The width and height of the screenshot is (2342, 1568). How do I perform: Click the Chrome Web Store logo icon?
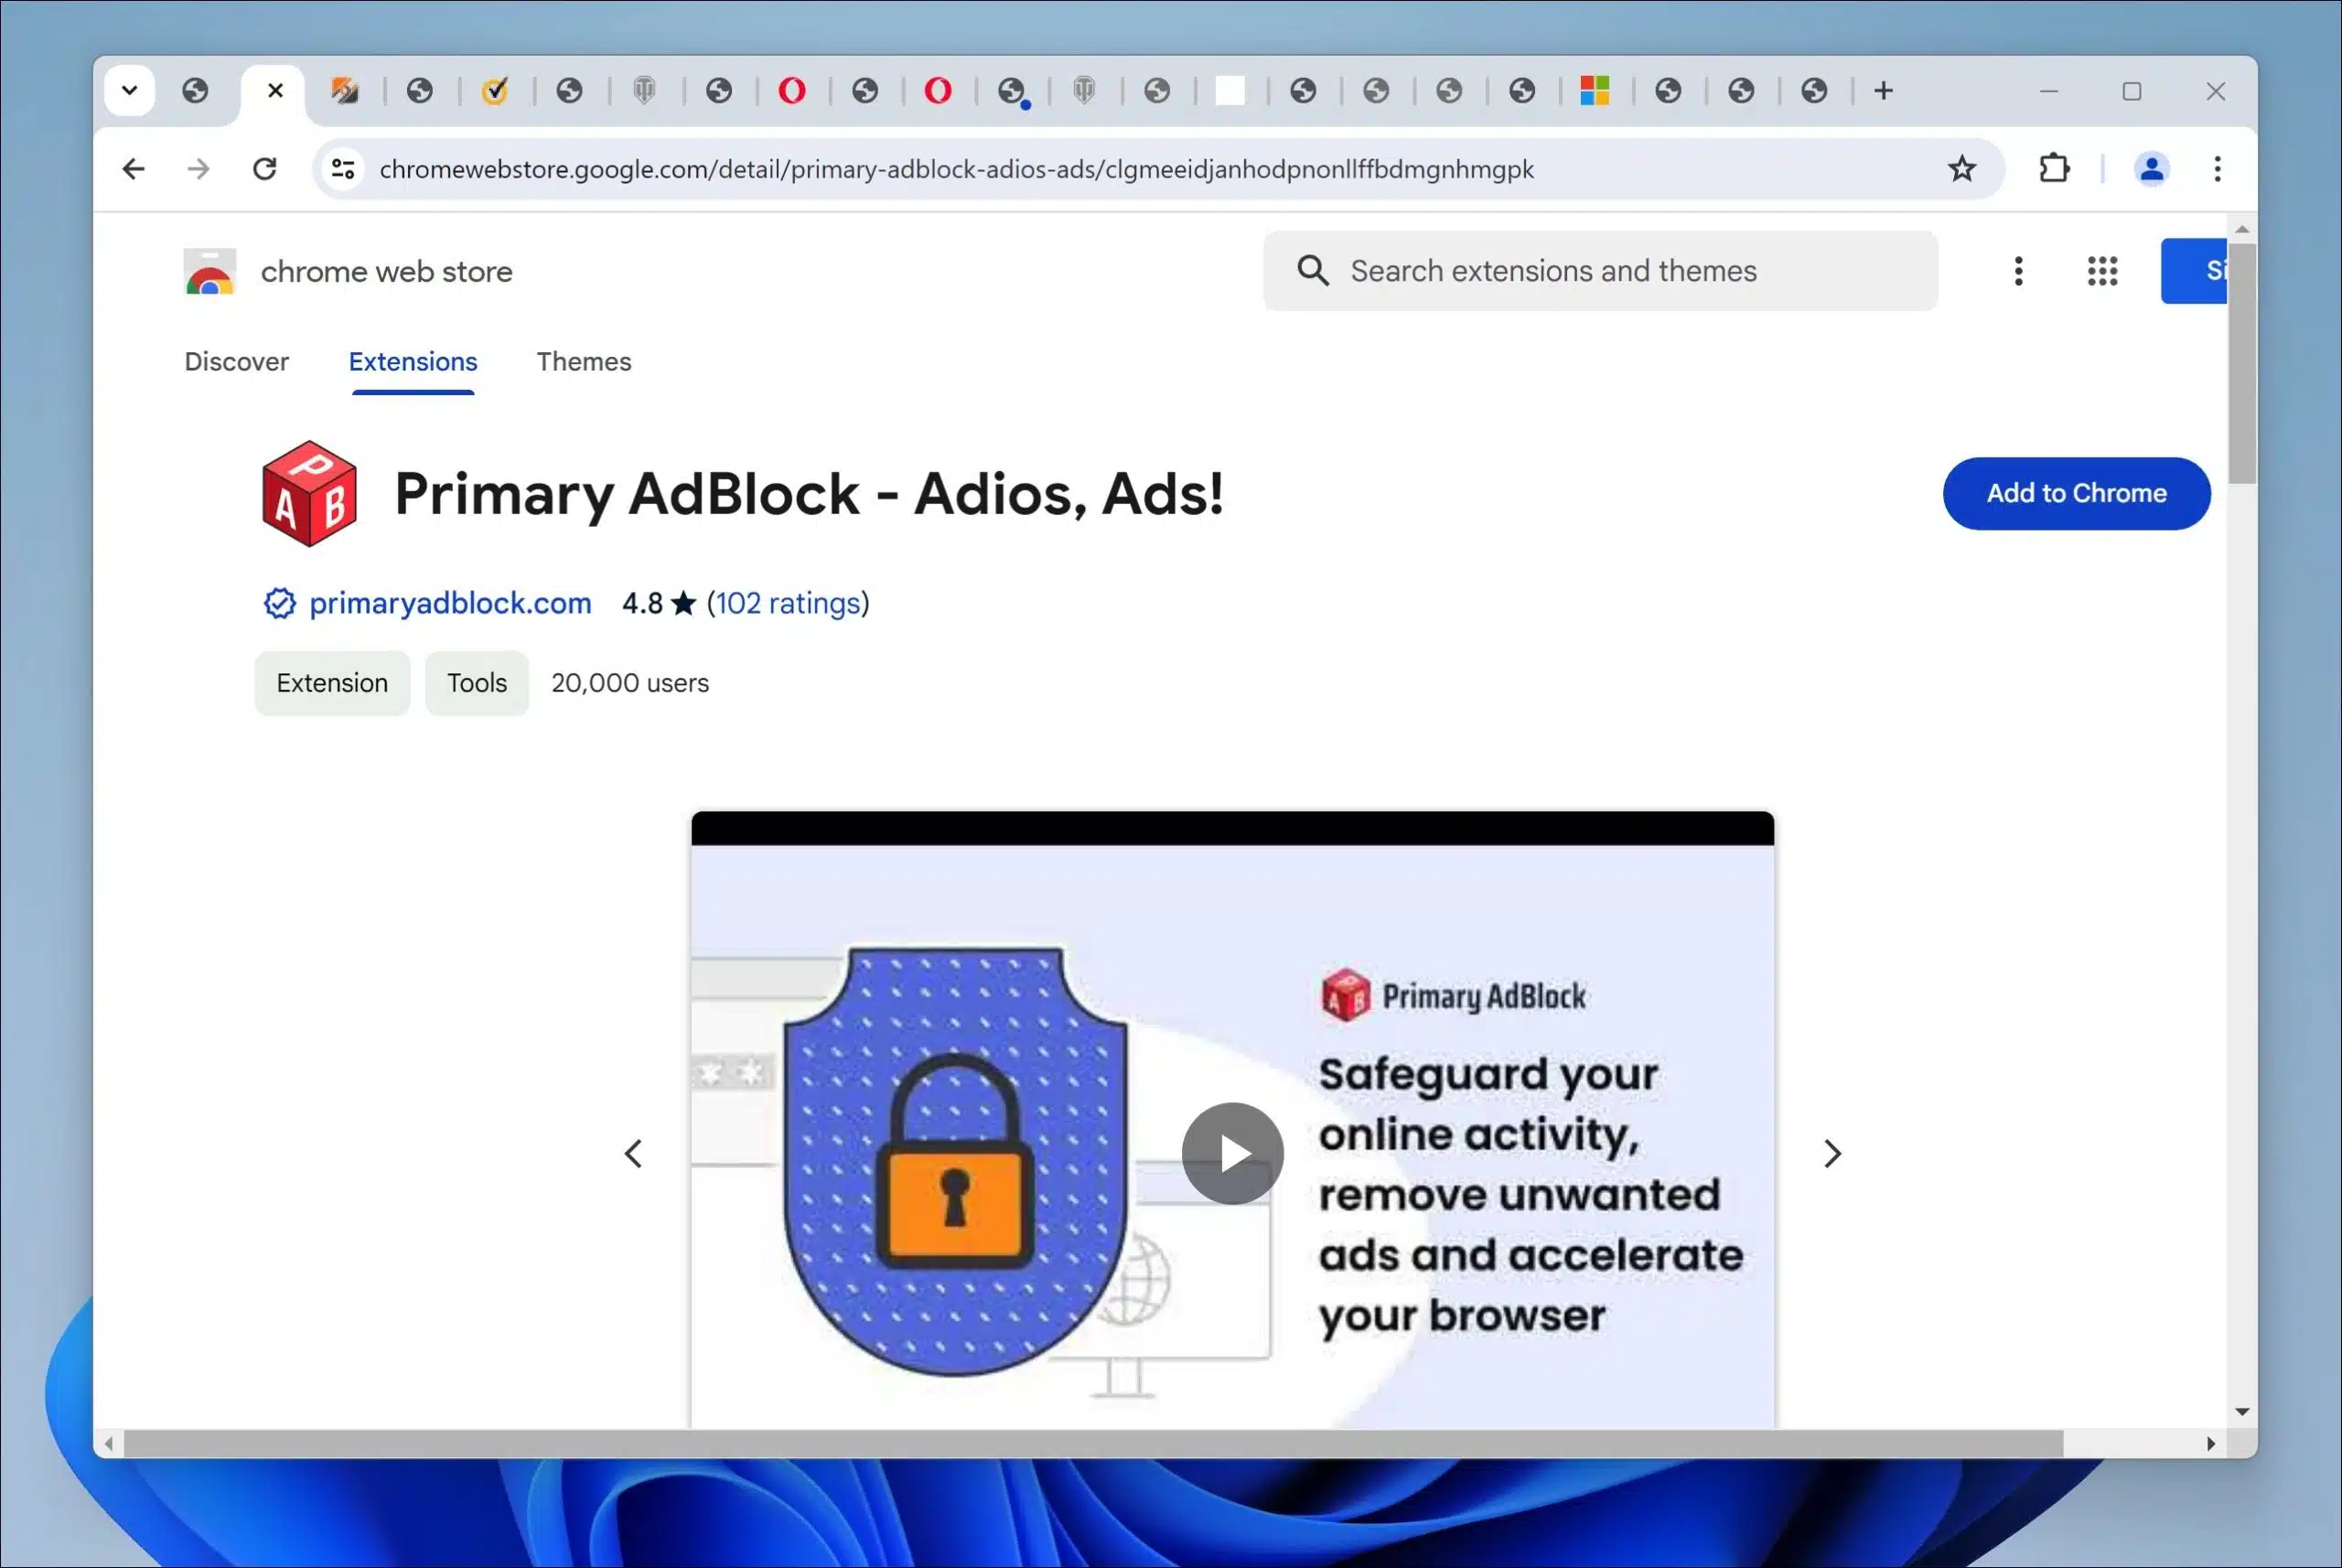click(210, 272)
